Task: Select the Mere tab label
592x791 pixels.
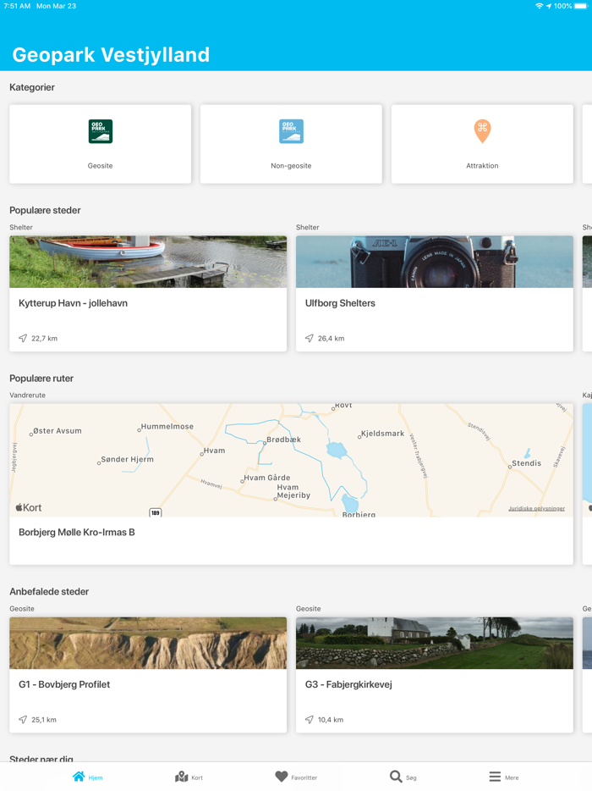Action: [x=512, y=778]
